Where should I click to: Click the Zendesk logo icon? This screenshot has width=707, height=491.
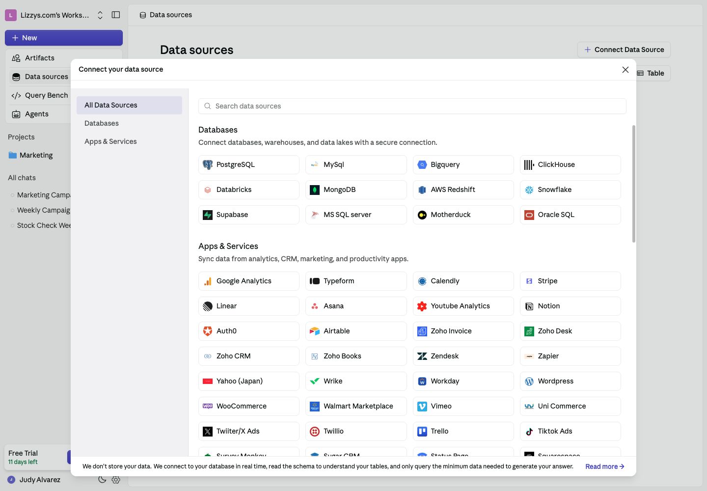(x=422, y=356)
